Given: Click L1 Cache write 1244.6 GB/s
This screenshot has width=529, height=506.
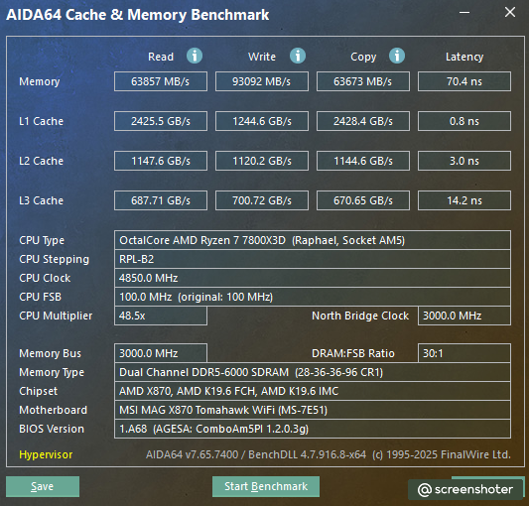Looking at the screenshot, I should tap(262, 121).
